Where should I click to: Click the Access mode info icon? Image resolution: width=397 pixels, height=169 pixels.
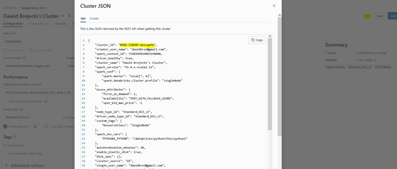point(24,58)
